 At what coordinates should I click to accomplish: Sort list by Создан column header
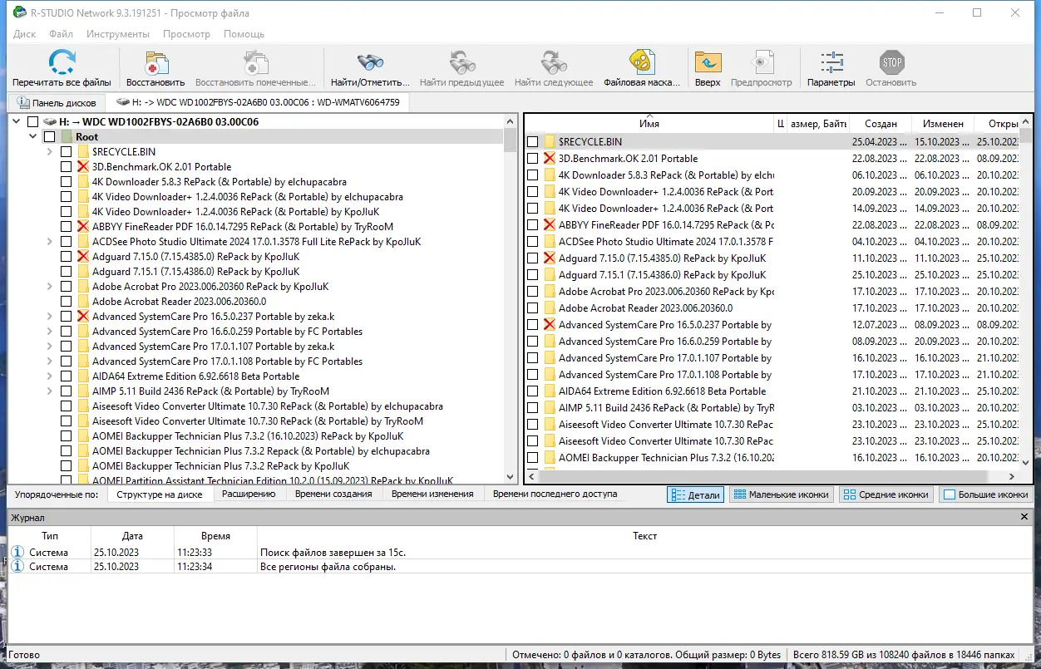point(880,124)
